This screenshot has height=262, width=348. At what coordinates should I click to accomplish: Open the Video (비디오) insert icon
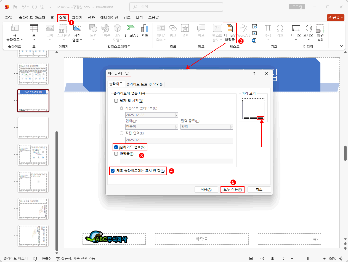pyautogui.click(x=296, y=28)
